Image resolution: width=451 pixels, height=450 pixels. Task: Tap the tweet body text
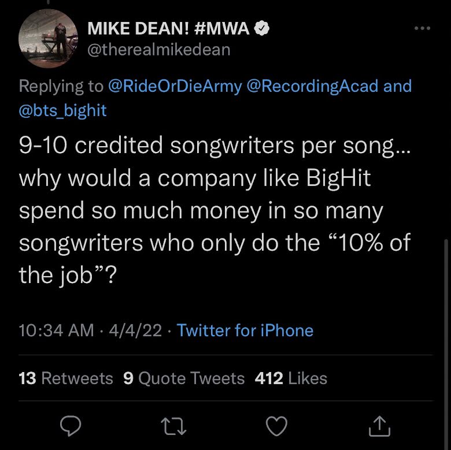214,211
